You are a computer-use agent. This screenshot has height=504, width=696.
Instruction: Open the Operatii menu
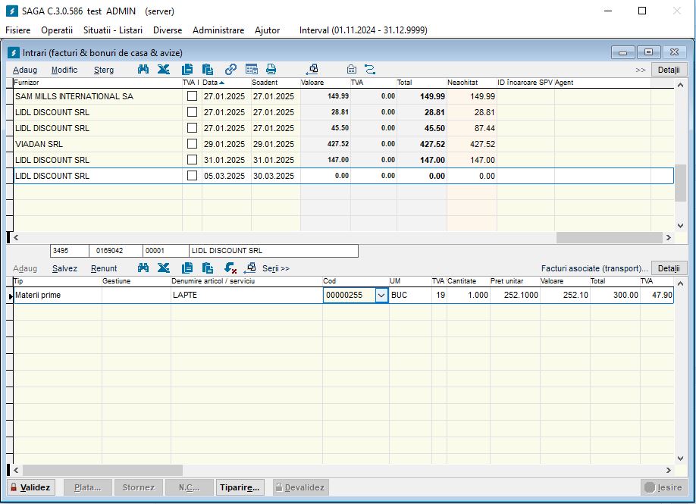click(57, 30)
